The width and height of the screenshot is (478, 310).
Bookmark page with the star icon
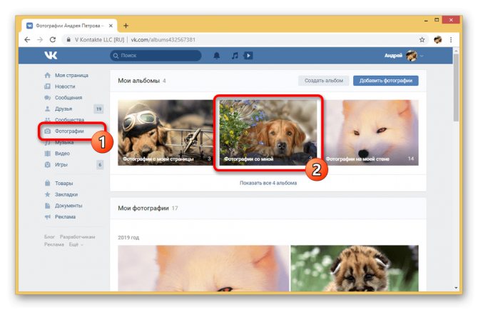pos(422,40)
